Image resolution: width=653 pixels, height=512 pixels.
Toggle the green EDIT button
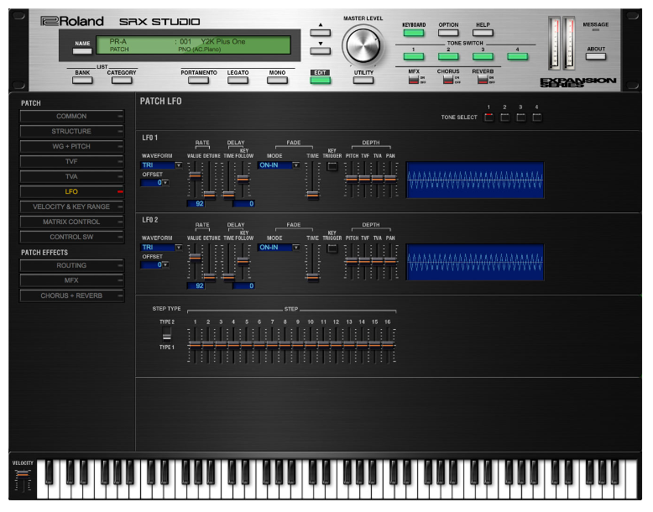point(321,80)
